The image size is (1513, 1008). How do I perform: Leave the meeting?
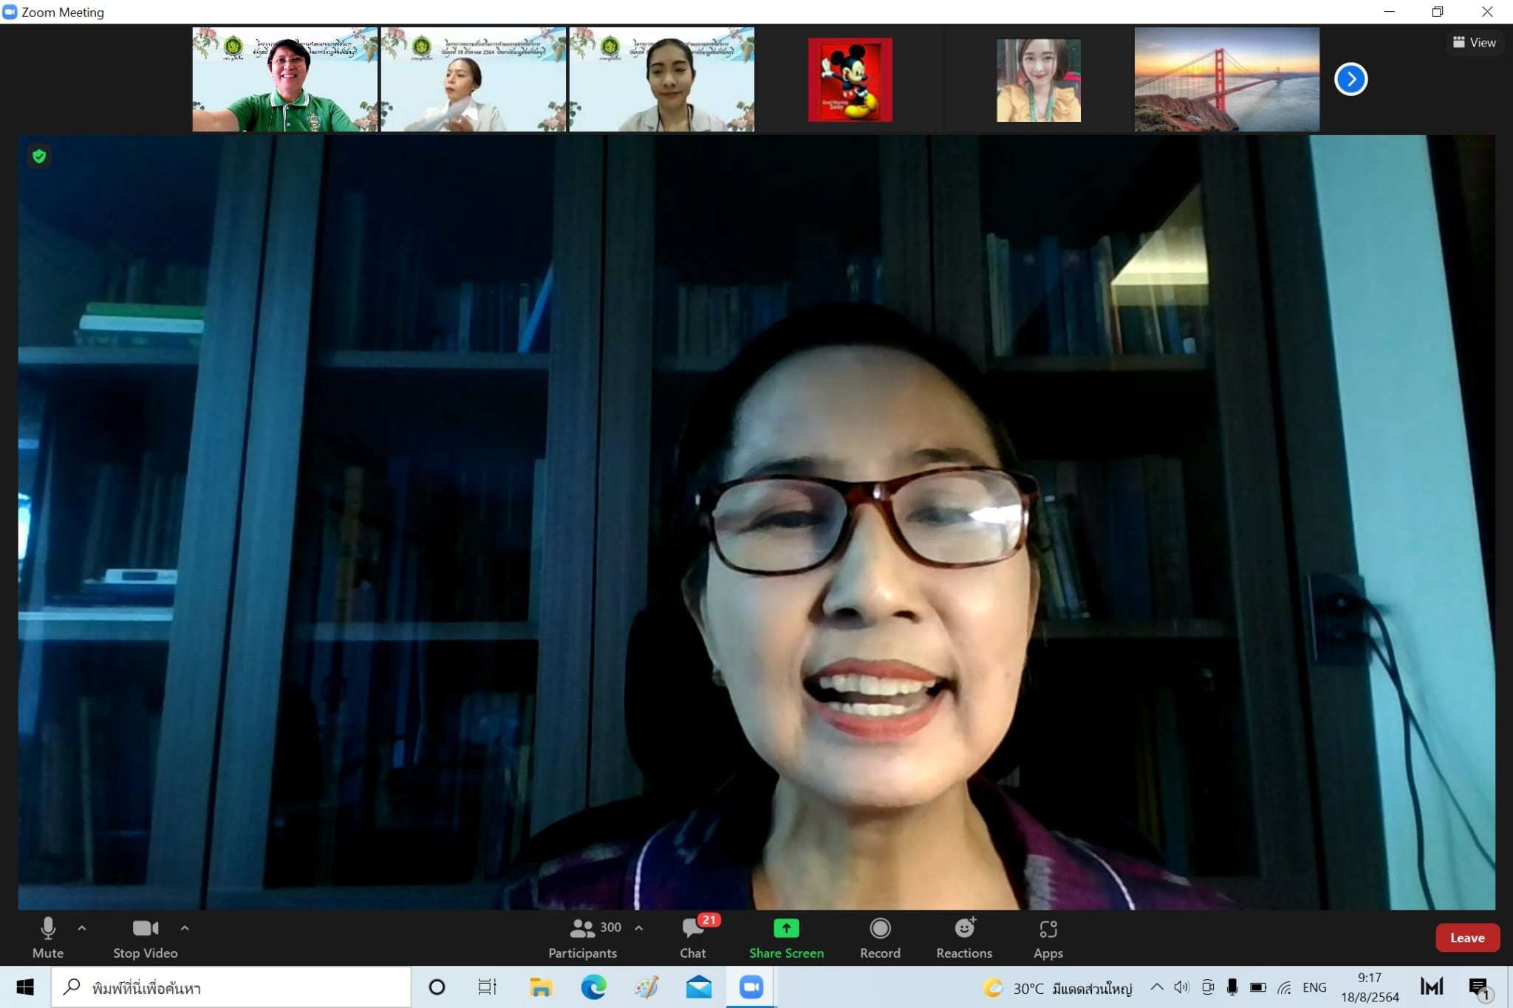tap(1466, 938)
